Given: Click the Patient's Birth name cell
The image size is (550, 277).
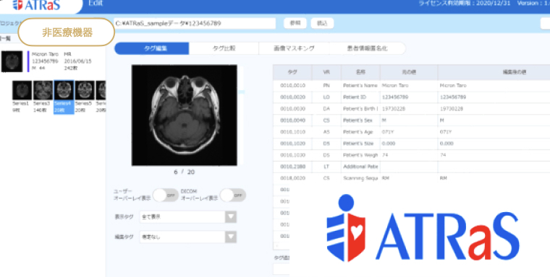Looking at the screenshot, I should [x=360, y=109].
